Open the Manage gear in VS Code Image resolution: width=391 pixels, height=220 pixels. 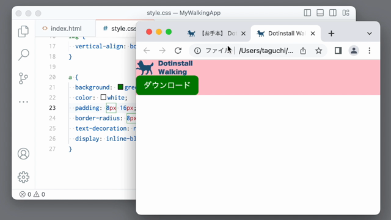pyautogui.click(x=23, y=177)
